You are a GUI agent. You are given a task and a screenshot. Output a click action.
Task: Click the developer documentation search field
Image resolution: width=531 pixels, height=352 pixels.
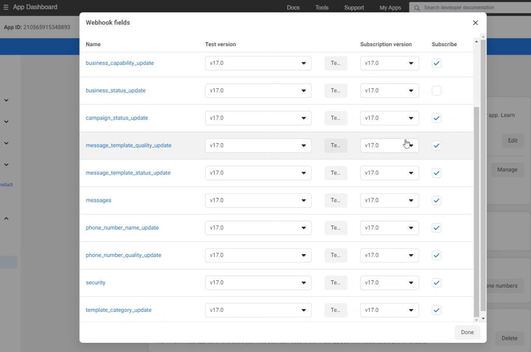click(x=466, y=7)
